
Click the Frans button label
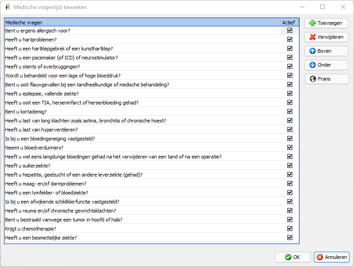coord(324,79)
